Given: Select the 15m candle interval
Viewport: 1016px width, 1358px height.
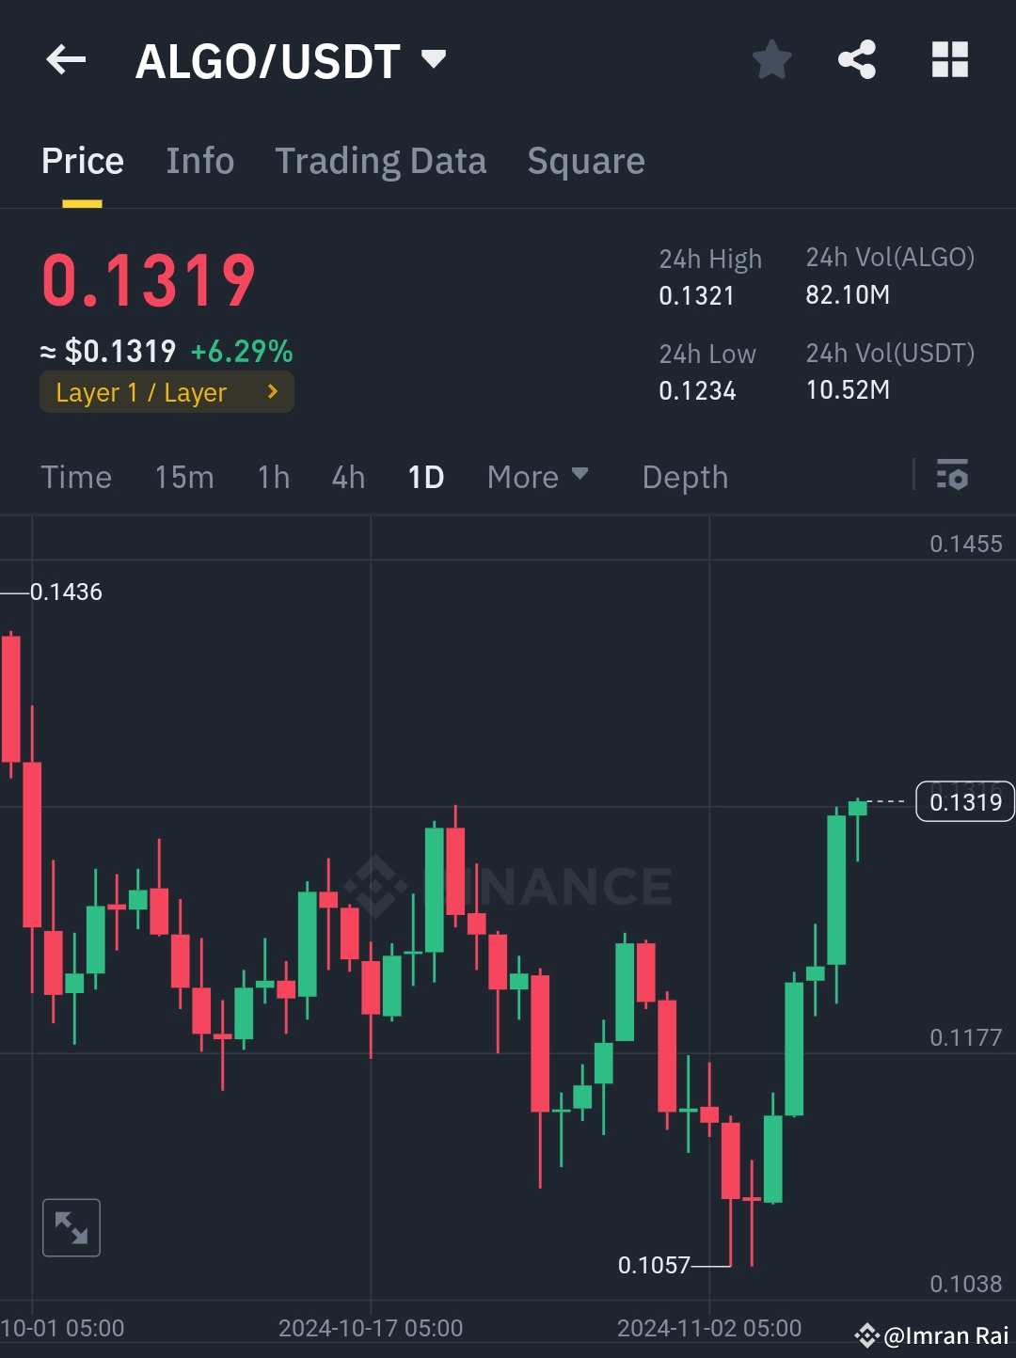Looking at the screenshot, I should click(x=184, y=477).
